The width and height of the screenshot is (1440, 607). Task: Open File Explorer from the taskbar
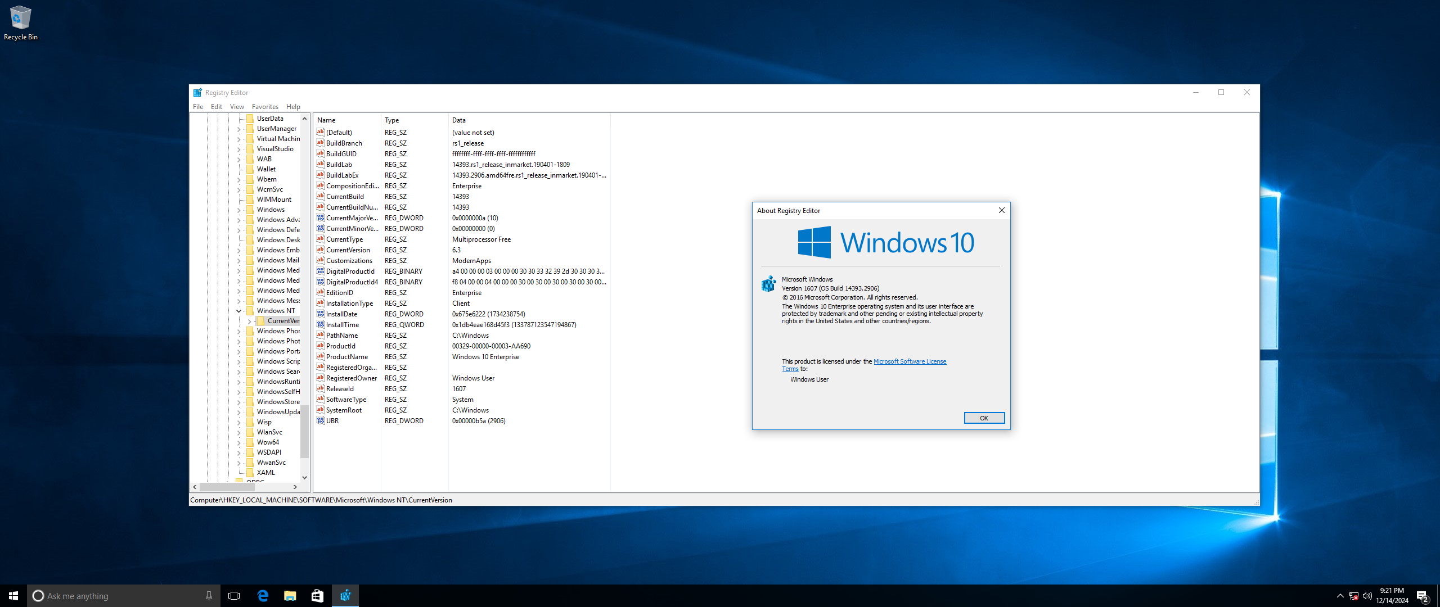pyautogui.click(x=290, y=596)
